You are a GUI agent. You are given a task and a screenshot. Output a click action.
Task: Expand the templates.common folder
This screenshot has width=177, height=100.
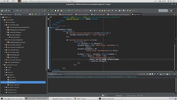(5, 87)
